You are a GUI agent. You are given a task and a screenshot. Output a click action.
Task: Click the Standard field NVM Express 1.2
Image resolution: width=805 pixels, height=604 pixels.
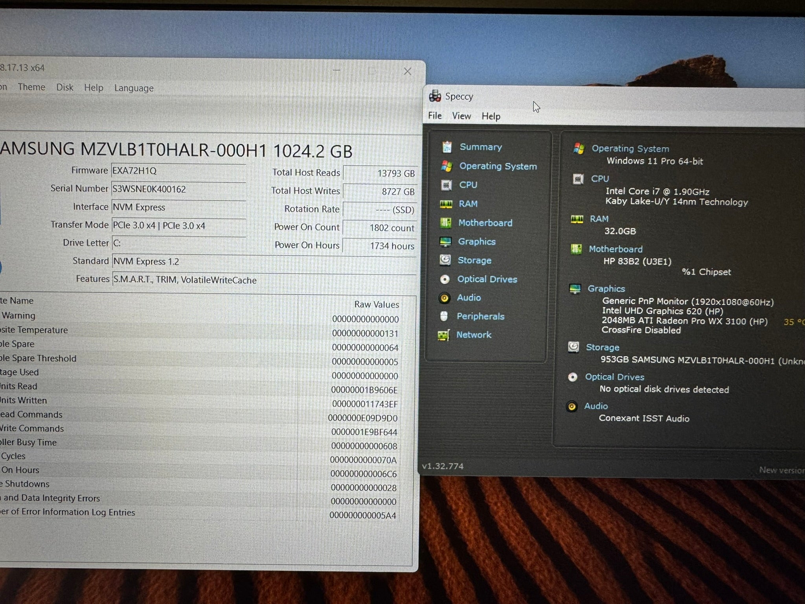click(x=264, y=261)
